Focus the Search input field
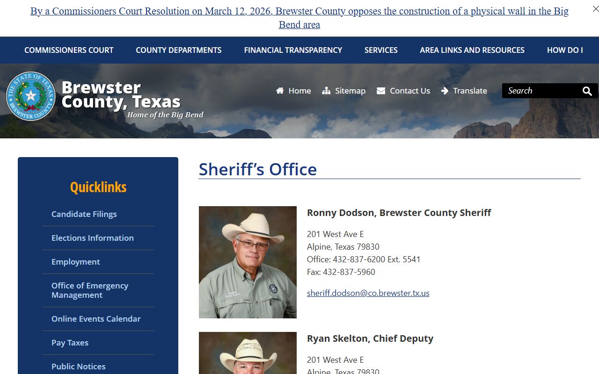Viewport: 599px width, 374px height. pos(541,91)
